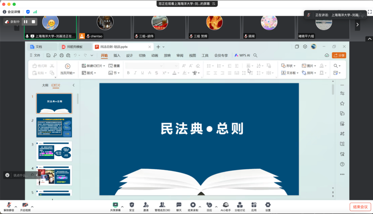This screenshot has height=214, width=373.
Task: Unmute the microphone (解除静音)
Action: point(9,205)
